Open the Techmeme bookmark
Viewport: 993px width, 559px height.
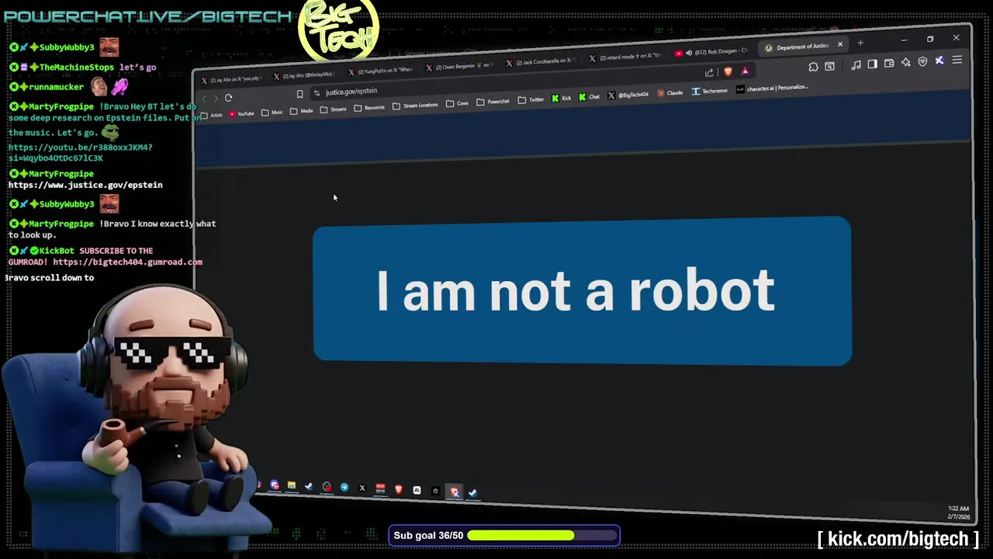click(711, 91)
